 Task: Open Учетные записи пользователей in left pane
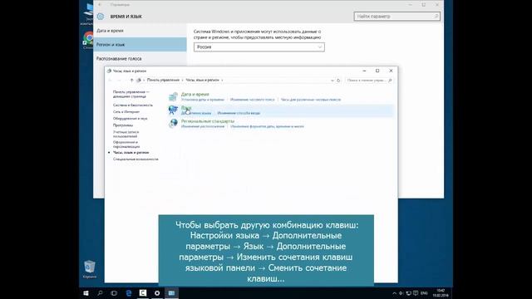coord(126,134)
